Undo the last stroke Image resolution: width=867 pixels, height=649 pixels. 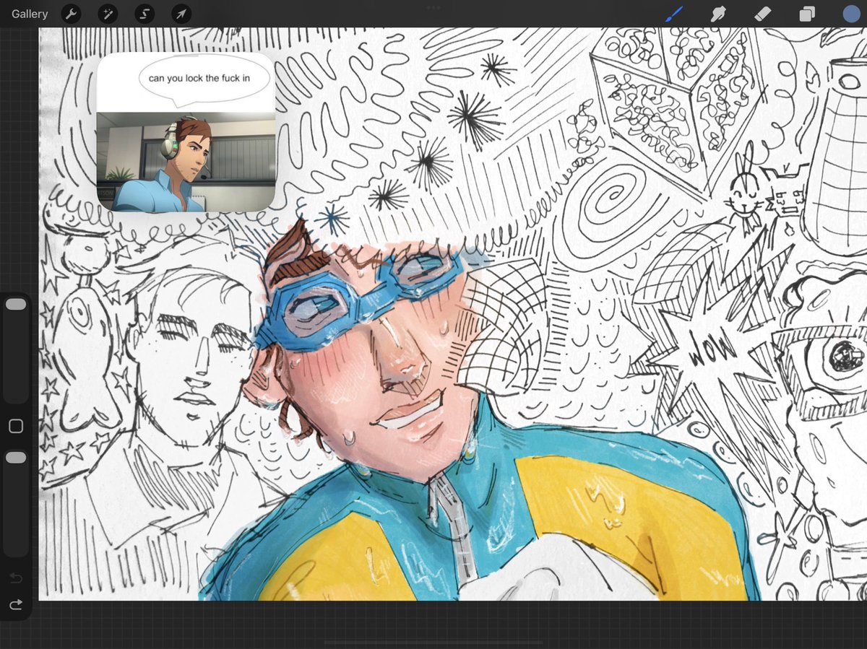coord(16,578)
